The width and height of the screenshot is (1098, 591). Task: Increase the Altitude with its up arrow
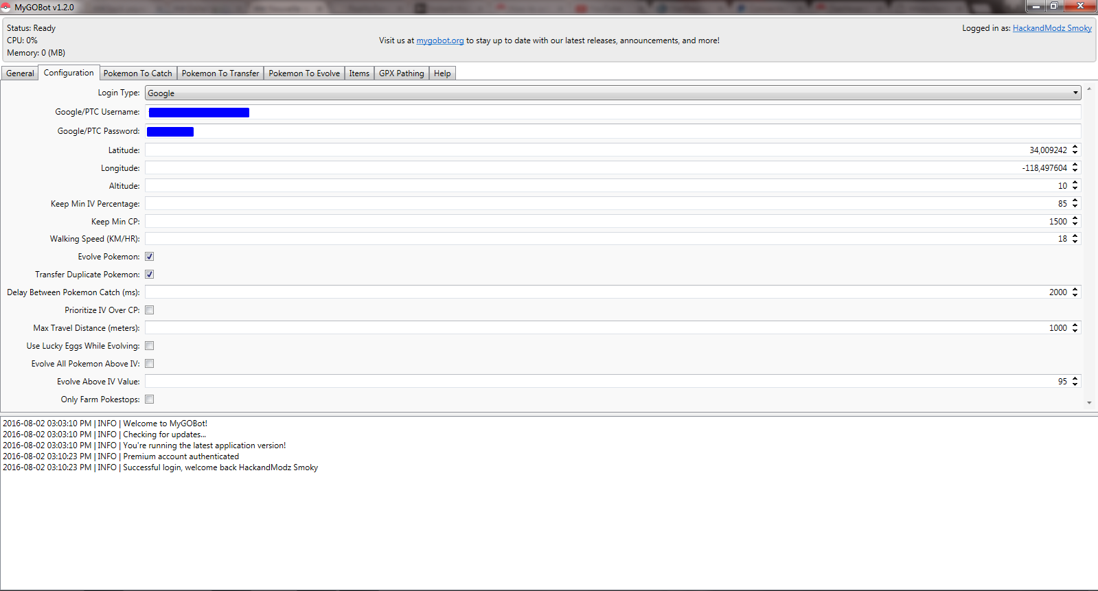(x=1075, y=183)
